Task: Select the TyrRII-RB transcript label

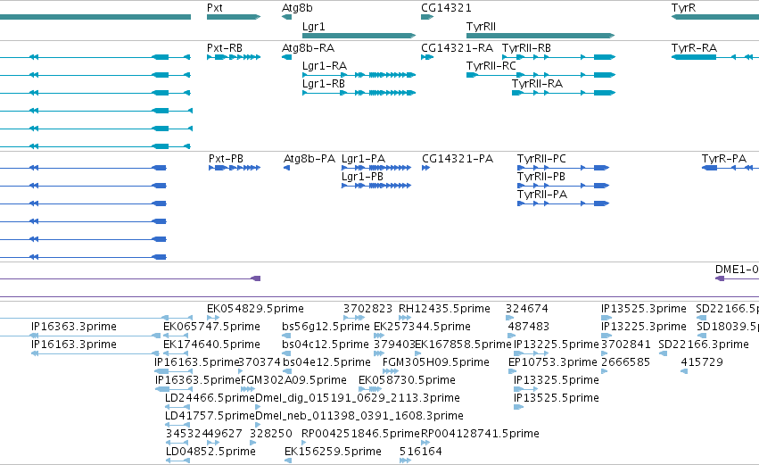Action: coord(526,48)
